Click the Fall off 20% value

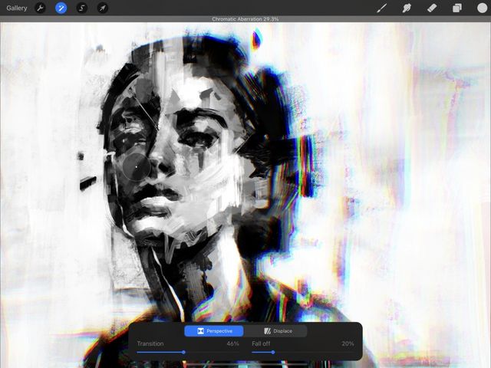348,343
